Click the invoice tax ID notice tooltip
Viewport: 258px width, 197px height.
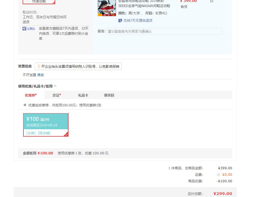pyautogui.click(x=78, y=66)
